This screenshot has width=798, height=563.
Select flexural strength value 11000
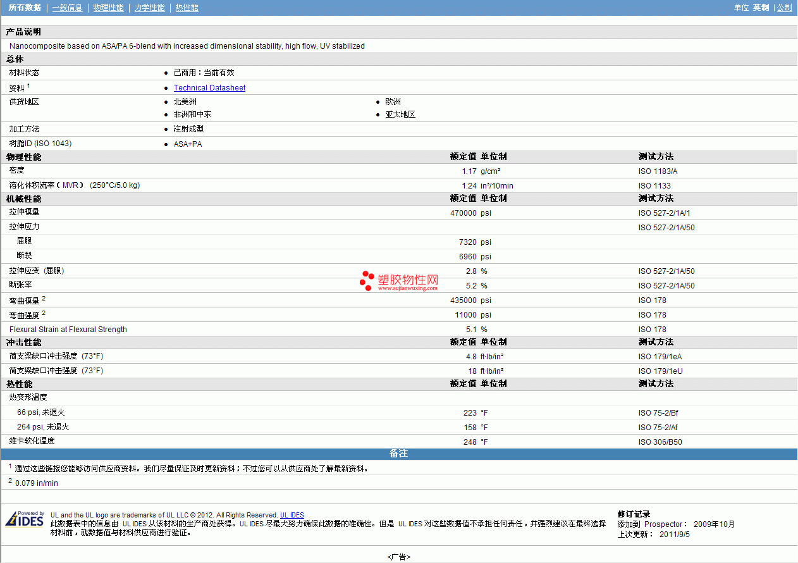(x=466, y=315)
